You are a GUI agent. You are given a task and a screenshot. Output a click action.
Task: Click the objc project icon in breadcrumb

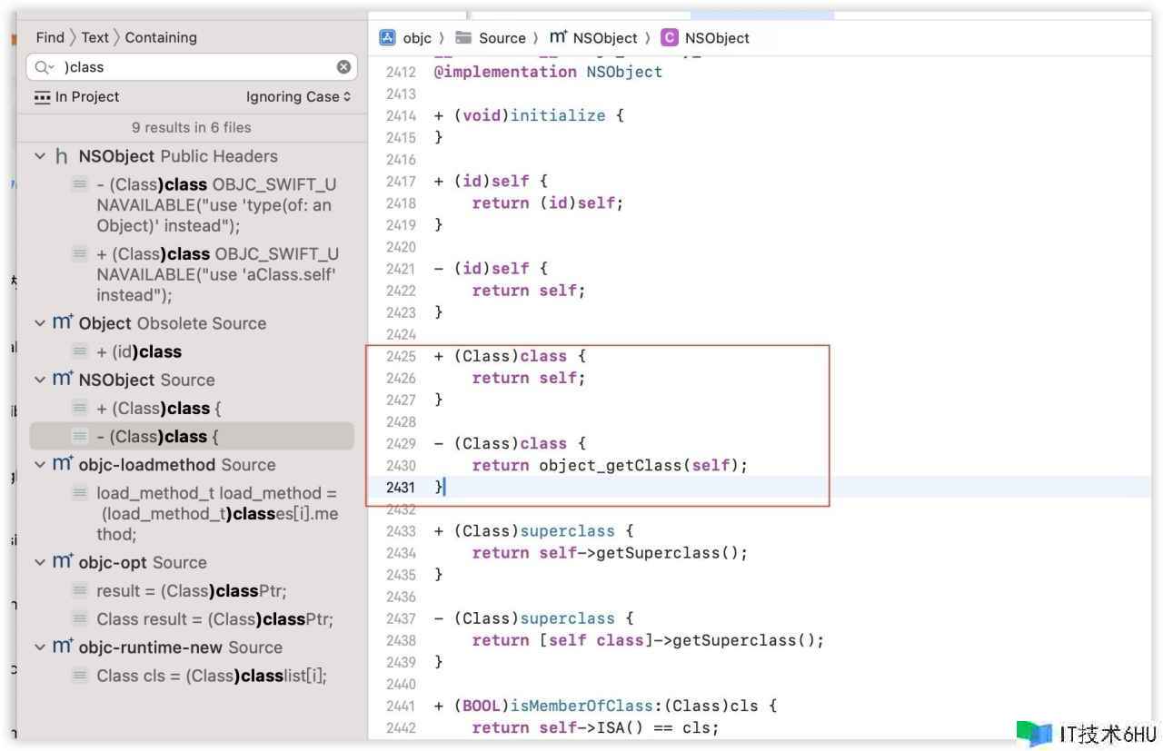coord(388,37)
